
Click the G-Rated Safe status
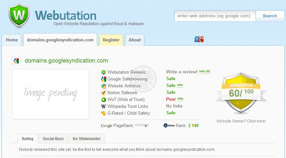click(171, 113)
